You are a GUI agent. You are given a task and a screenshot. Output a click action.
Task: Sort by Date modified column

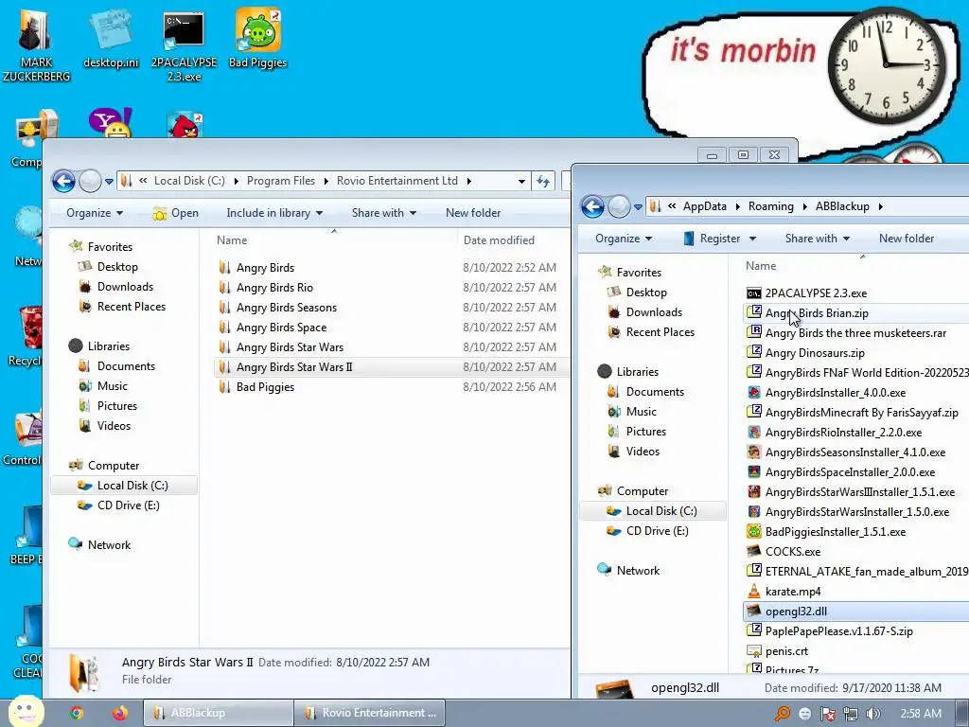pos(499,239)
